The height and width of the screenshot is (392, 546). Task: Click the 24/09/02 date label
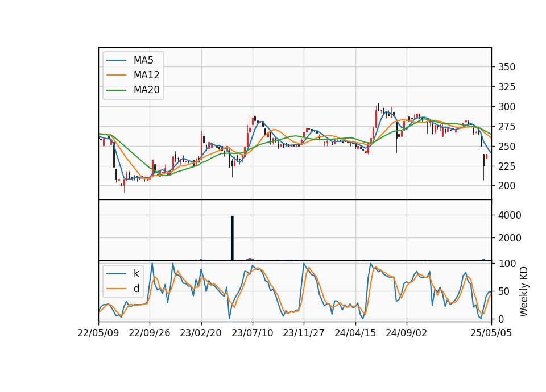point(406,333)
